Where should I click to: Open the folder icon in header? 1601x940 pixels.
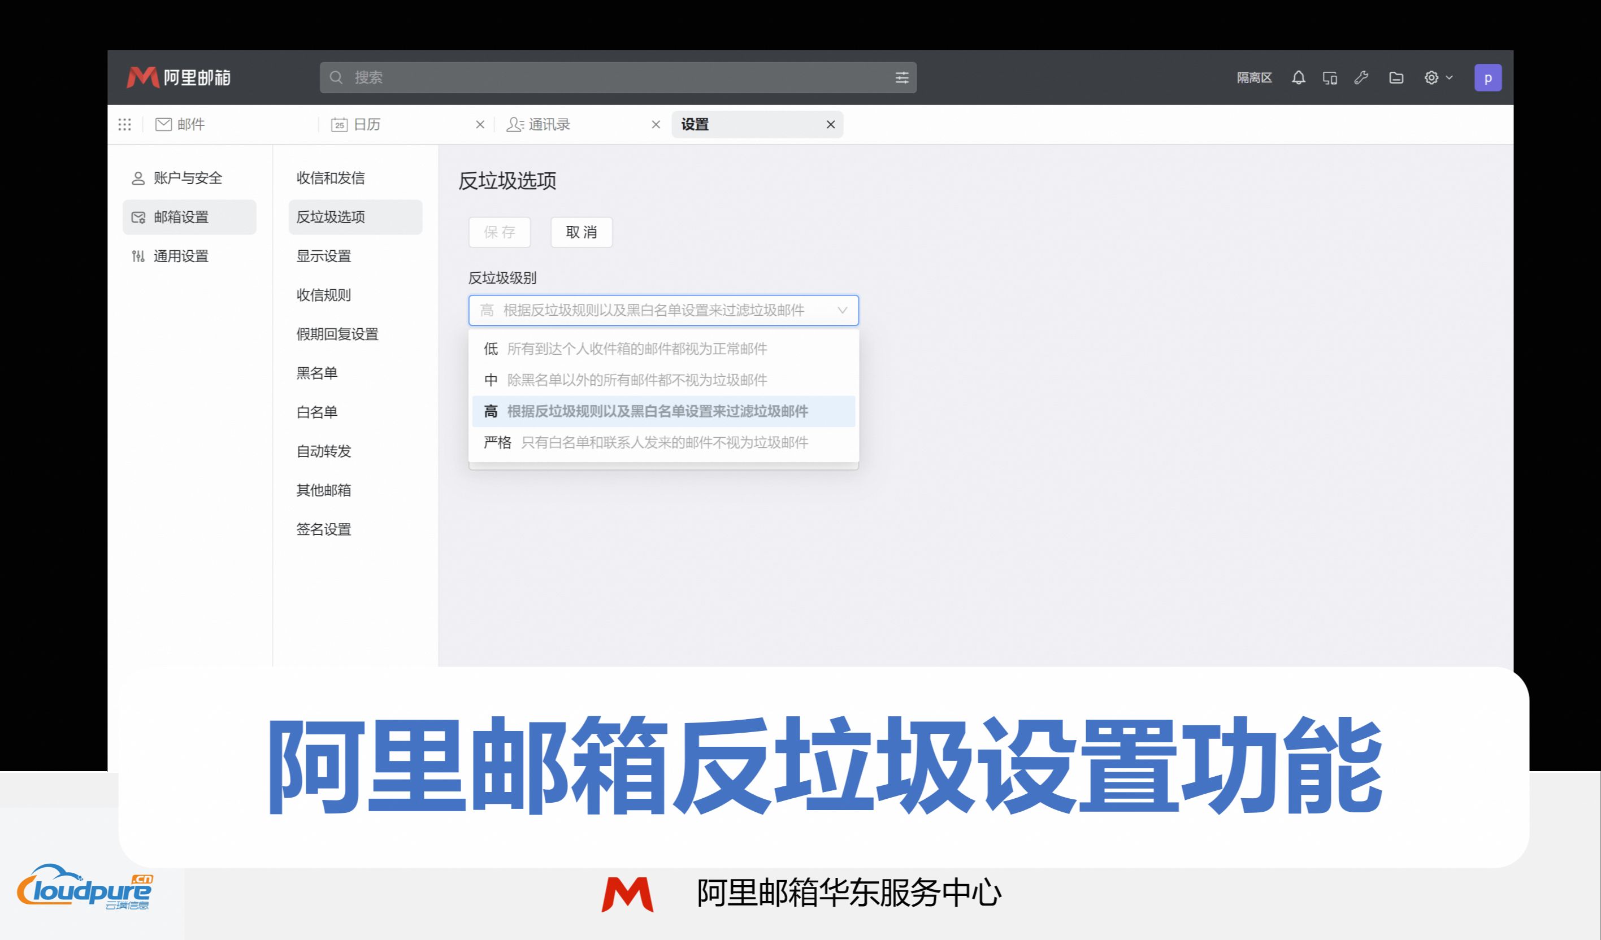[x=1396, y=77]
